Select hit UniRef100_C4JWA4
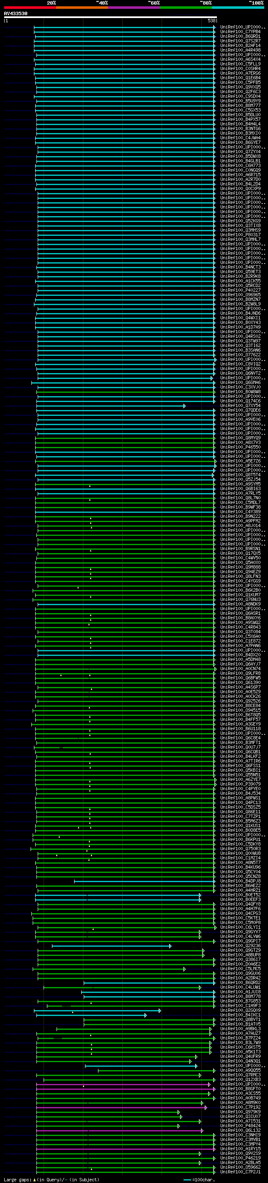The width and height of the screenshot is (268, 1183). (x=240, y=138)
